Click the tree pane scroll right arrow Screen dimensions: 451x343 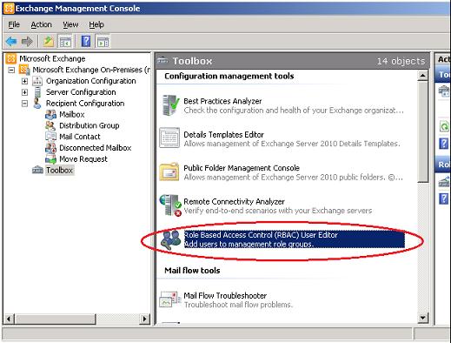pyautogui.click(x=145, y=319)
